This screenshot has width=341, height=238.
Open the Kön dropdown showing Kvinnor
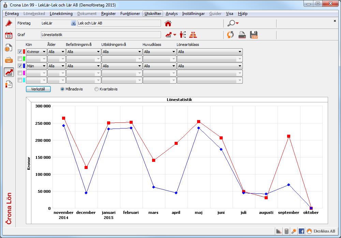click(x=36, y=52)
